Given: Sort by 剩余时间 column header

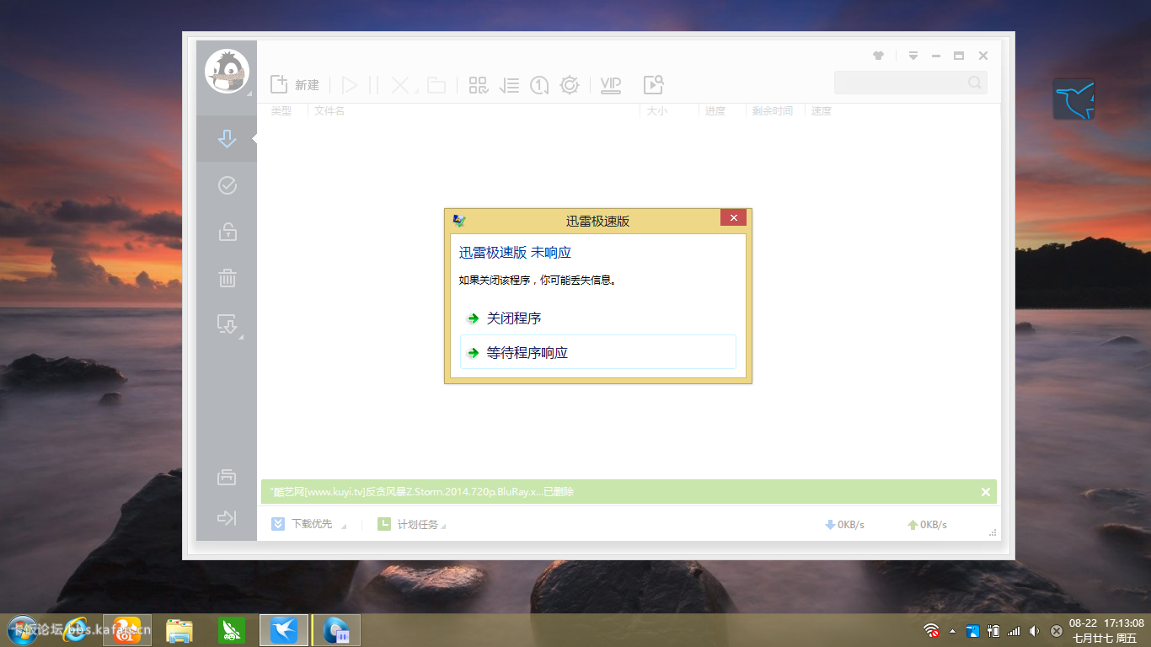Looking at the screenshot, I should [x=773, y=110].
